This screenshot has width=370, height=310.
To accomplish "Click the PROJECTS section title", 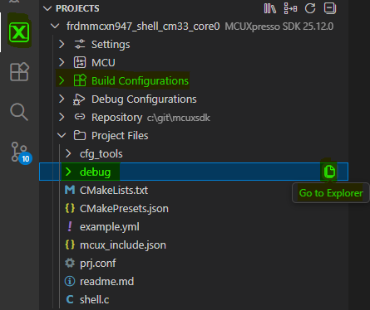I will (77, 8).
